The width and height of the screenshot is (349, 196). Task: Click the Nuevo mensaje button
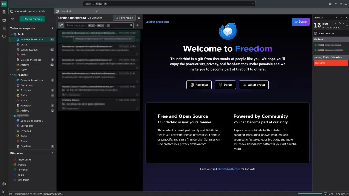(32, 19)
